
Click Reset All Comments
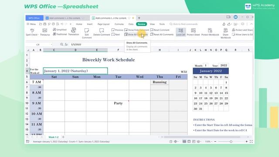point(162,34)
